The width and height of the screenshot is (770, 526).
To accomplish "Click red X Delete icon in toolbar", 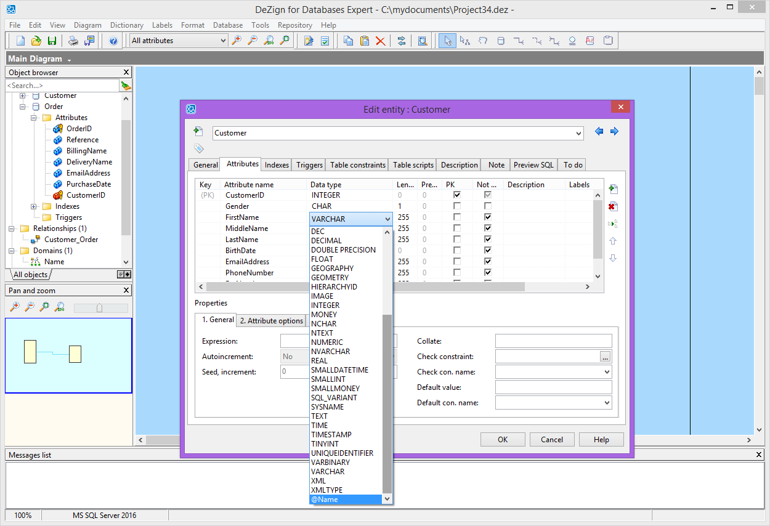I will [x=381, y=41].
